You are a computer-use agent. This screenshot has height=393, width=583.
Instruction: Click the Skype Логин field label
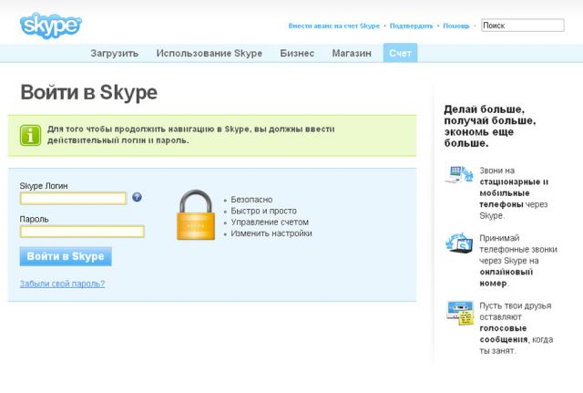coord(44,186)
